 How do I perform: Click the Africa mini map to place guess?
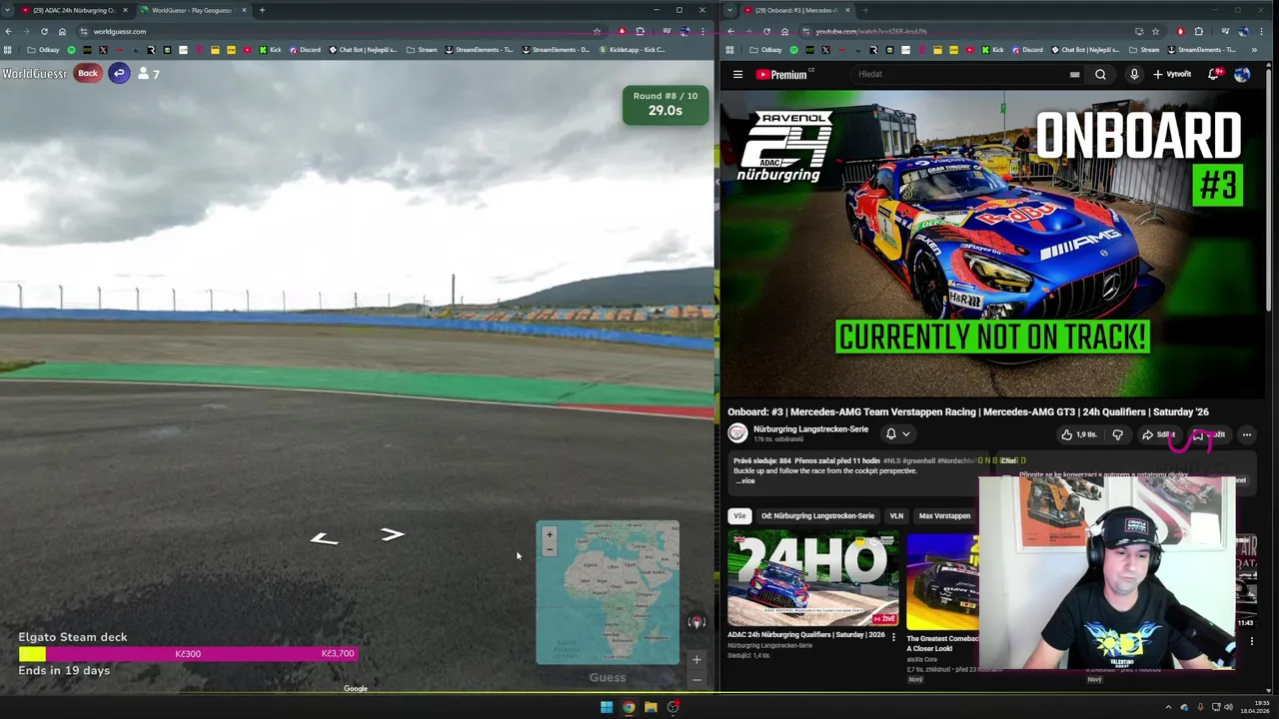click(608, 592)
